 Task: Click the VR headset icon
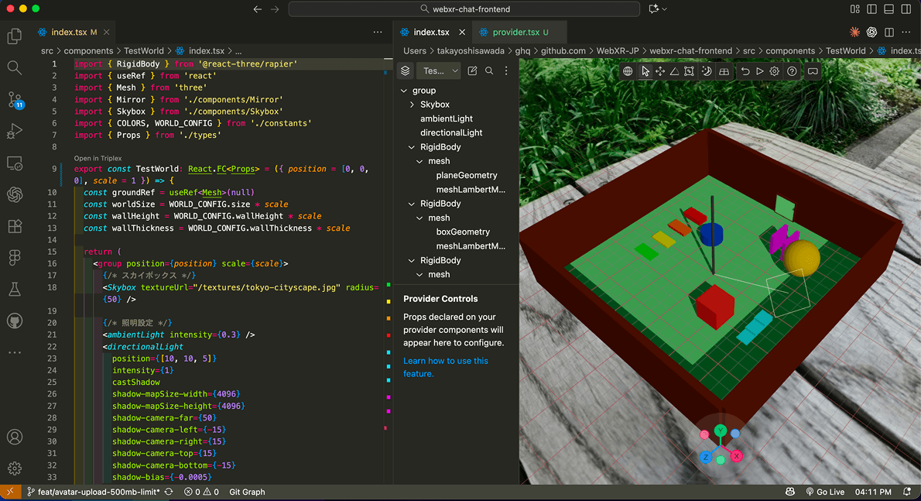813,70
